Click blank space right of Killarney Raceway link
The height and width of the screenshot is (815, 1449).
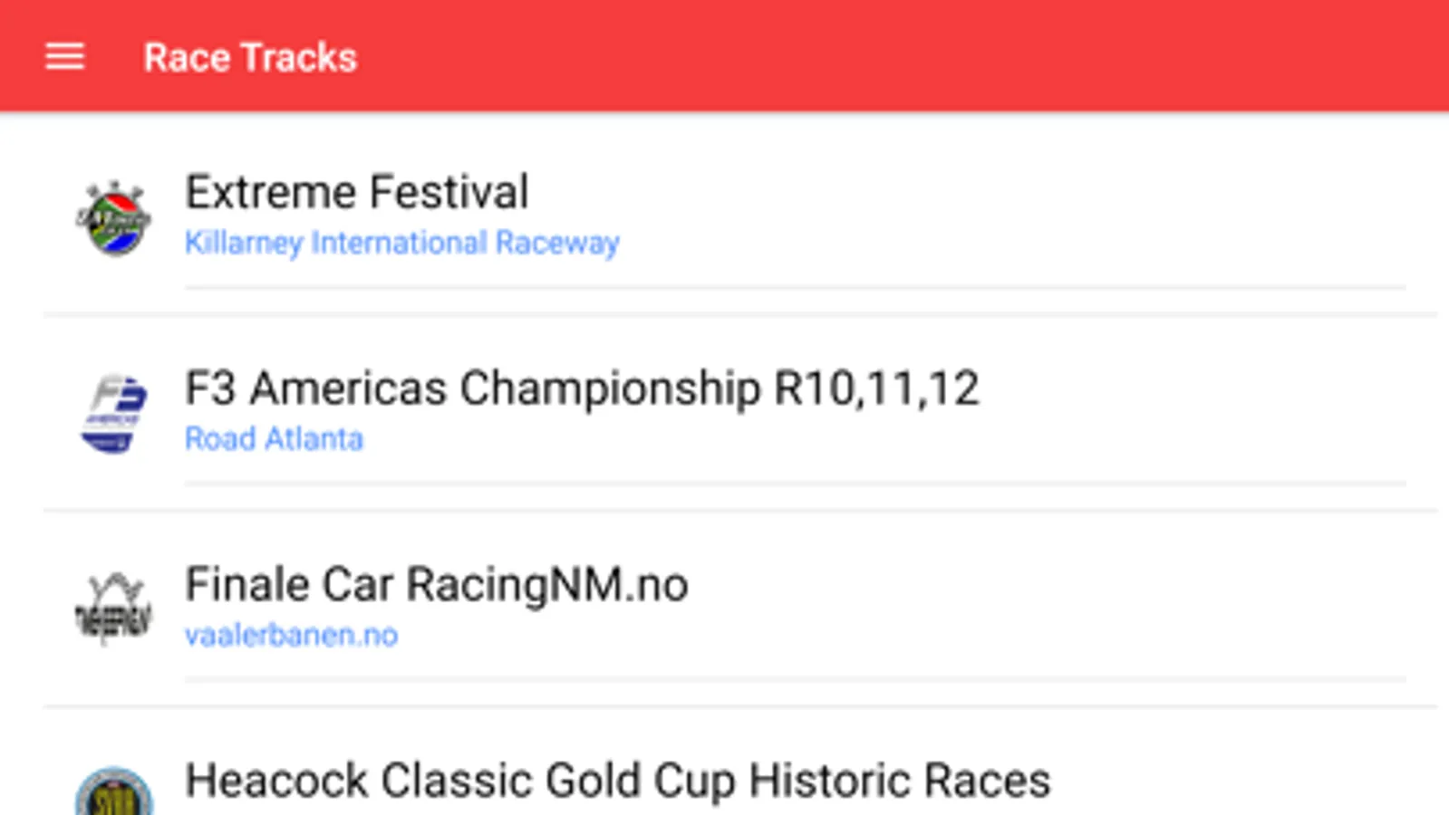(997, 243)
